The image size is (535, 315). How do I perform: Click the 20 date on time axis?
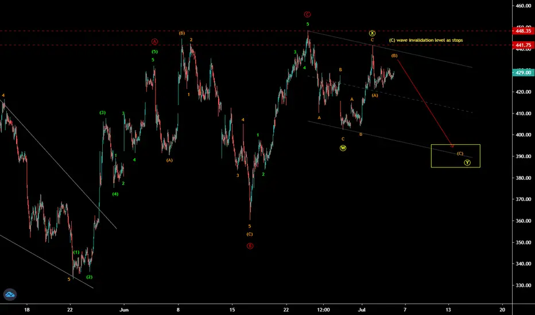click(502, 310)
